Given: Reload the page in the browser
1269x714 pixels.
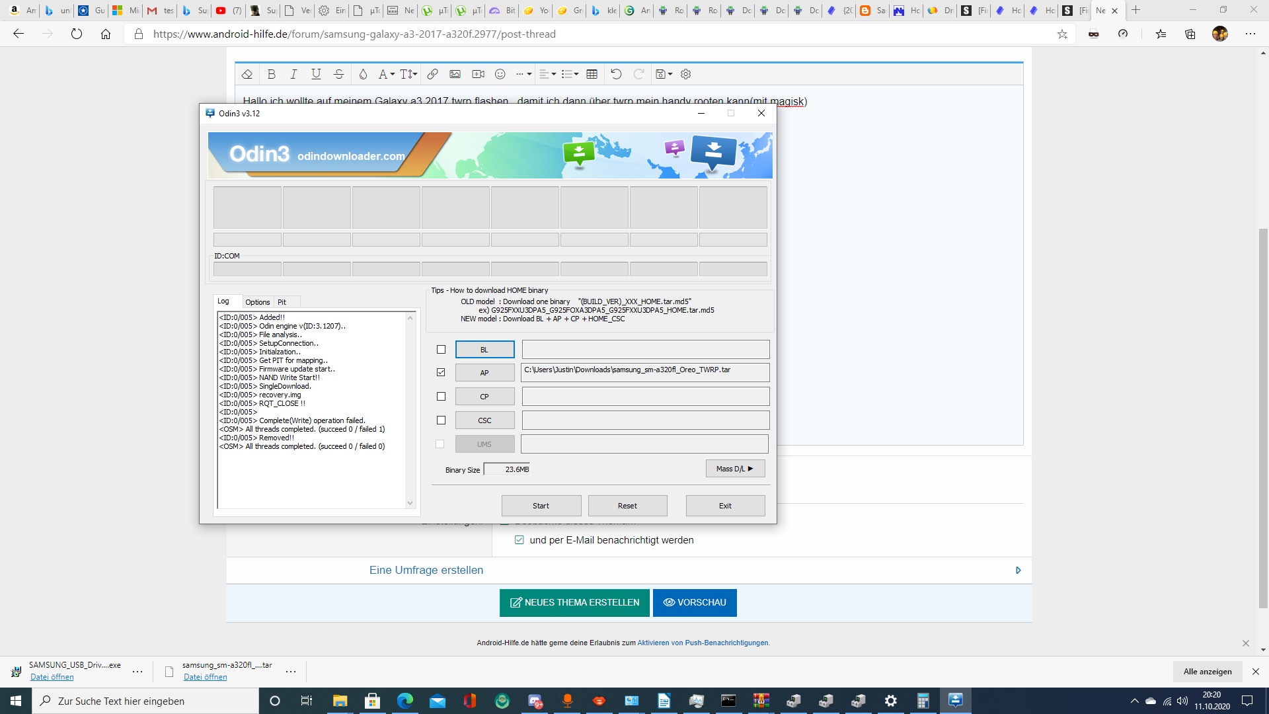Looking at the screenshot, I should click(77, 34).
